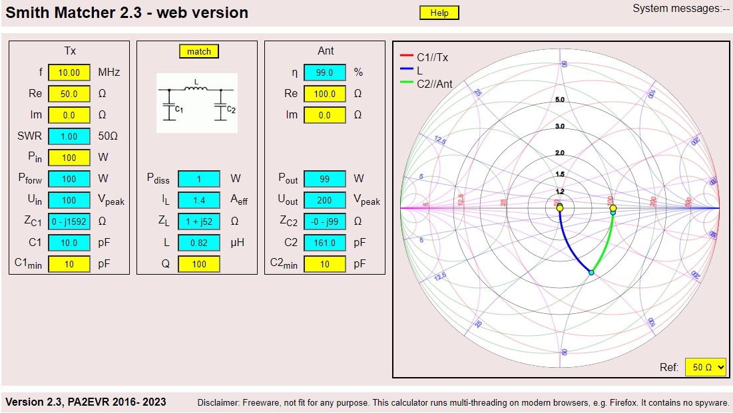This screenshot has height=413, width=733.
Task: Click the cyan point joining blue and green arcs
Action: [591, 273]
